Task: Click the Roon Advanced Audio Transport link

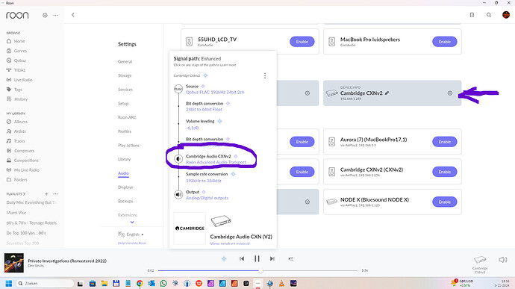Action: point(216,162)
